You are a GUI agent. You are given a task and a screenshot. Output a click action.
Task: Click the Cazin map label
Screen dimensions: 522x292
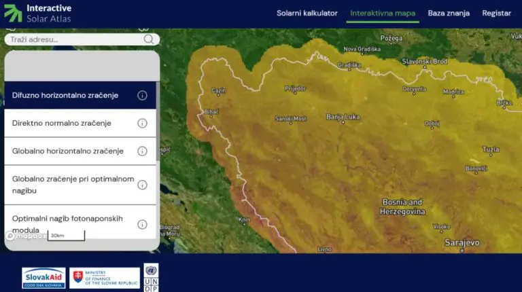pyautogui.click(x=218, y=90)
